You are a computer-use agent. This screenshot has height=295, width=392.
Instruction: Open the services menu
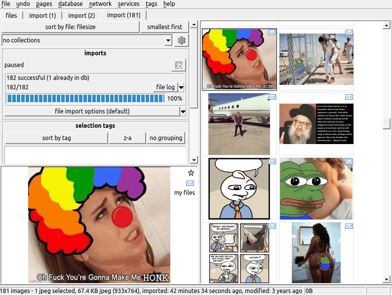128,4
